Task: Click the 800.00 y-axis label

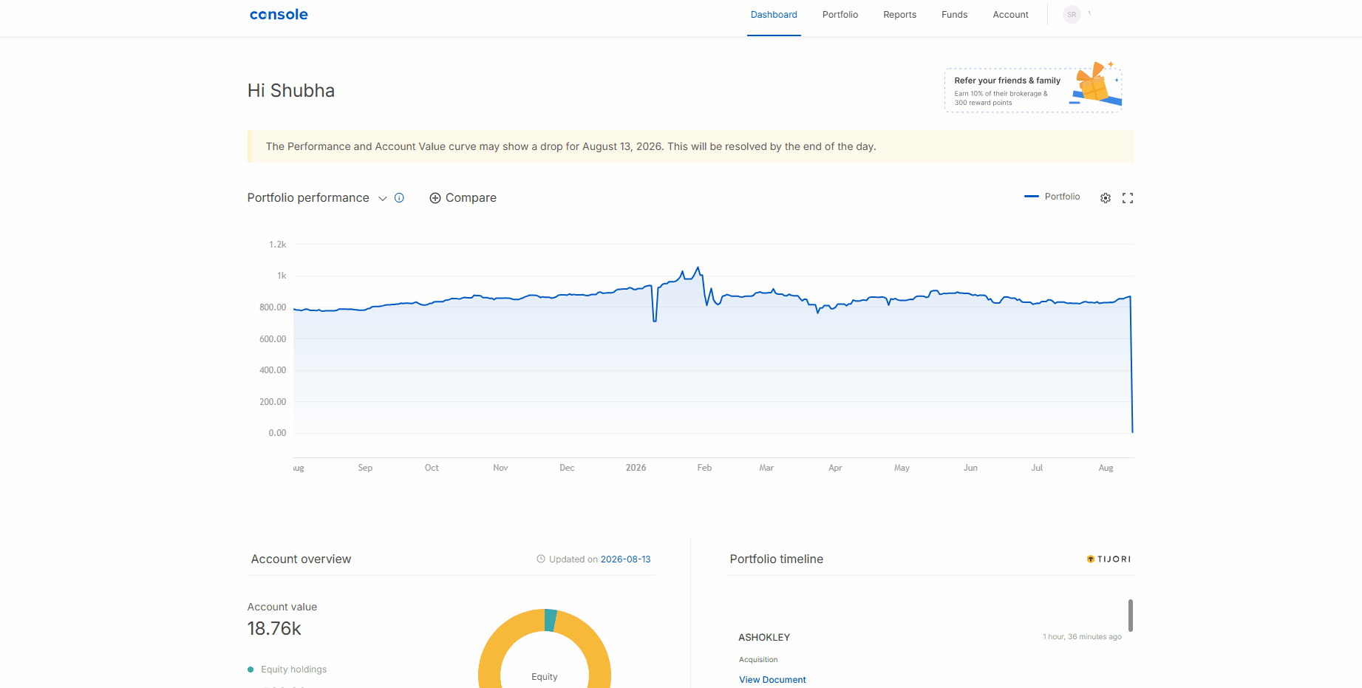Action: [273, 307]
